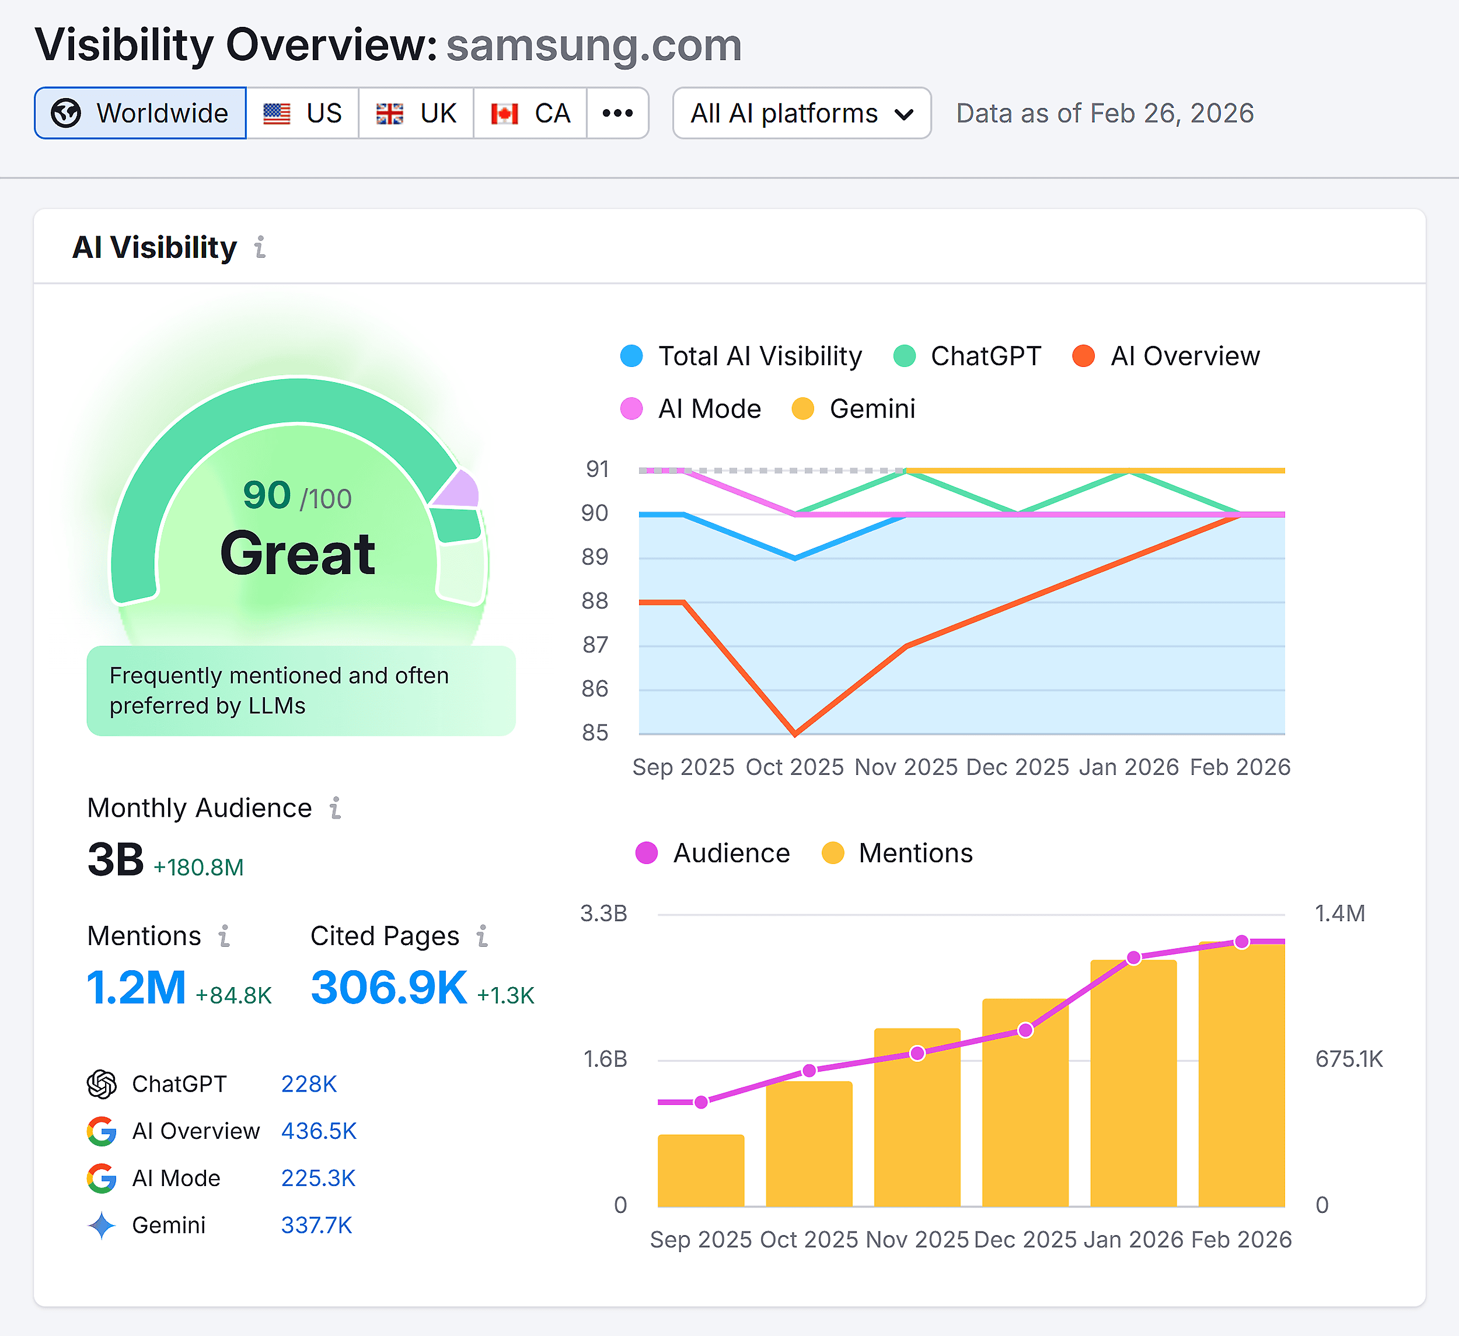Viewport: 1459px width, 1336px height.
Task: Switch to the UK region tab
Action: tap(416, 114)
